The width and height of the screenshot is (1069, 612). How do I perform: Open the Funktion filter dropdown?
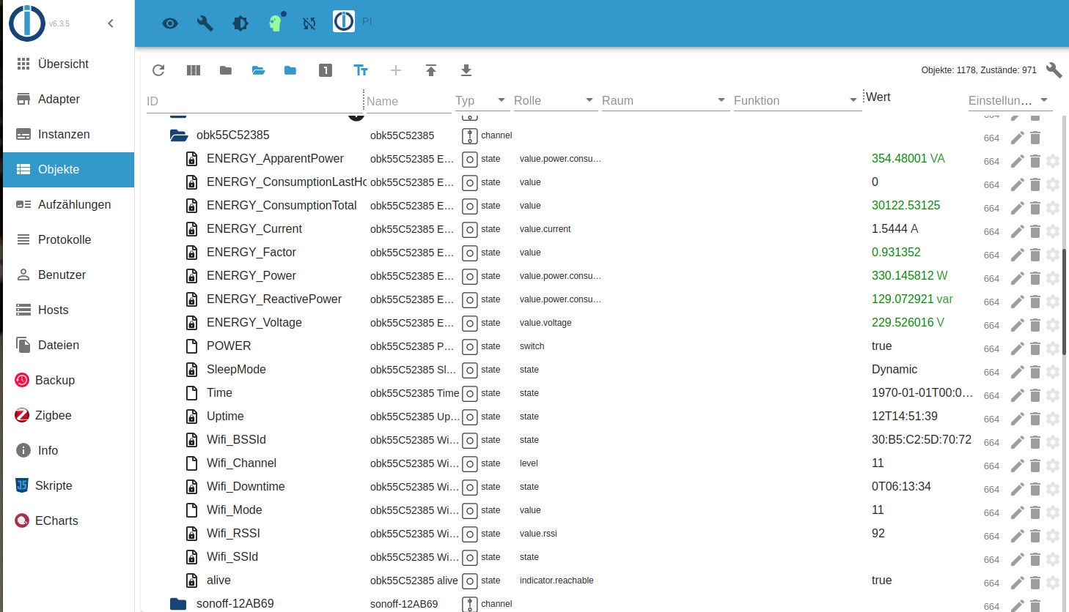pyautogui.click(x=796, y=100)
